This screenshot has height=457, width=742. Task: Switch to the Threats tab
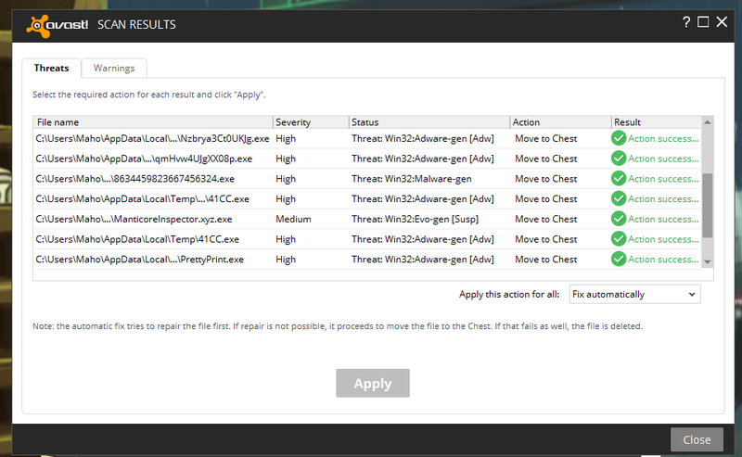(51, 68)
